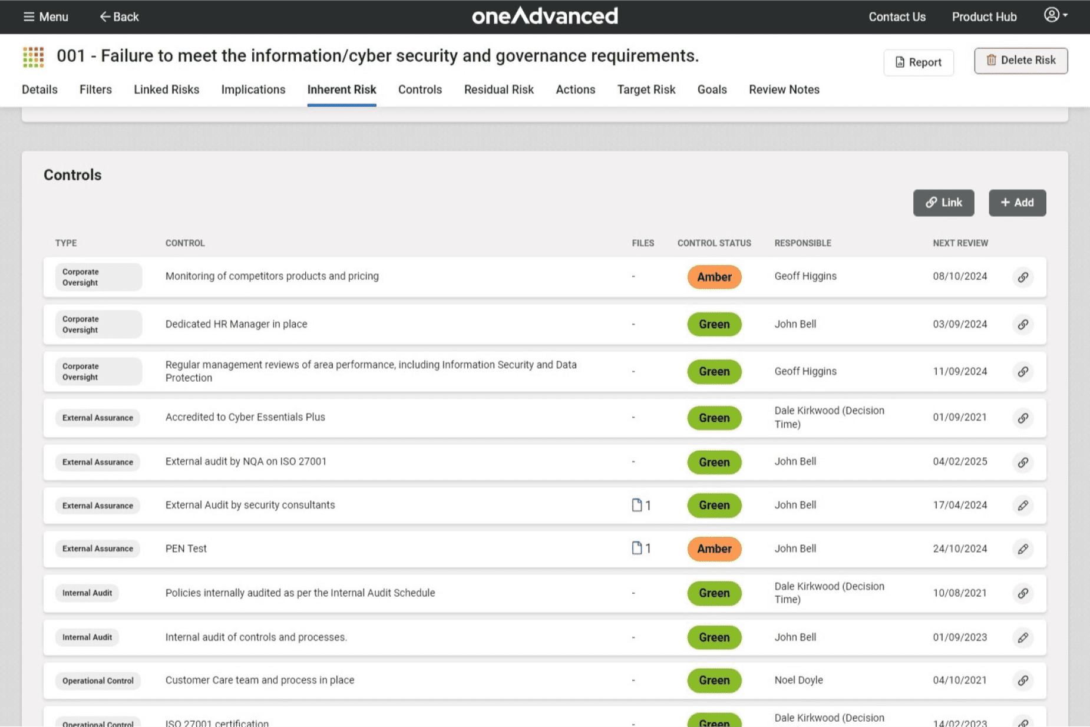Image resolution: width=1090 pixels, height=727 pixels.
Task: Click pencil icon on PEN Test row
Action: tap(1023, 549)
